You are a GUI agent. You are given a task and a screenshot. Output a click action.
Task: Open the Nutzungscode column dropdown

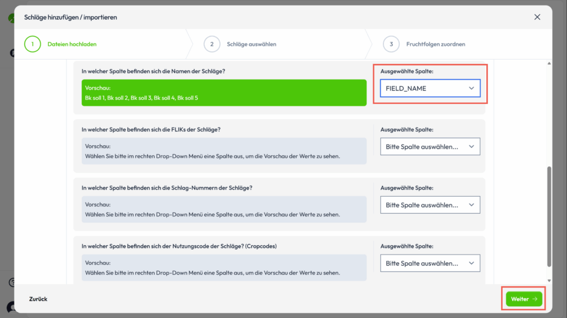[430, 263]
